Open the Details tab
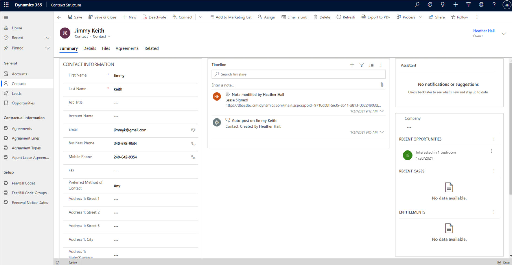Screen dimensions: 514x267 [90, 48]
